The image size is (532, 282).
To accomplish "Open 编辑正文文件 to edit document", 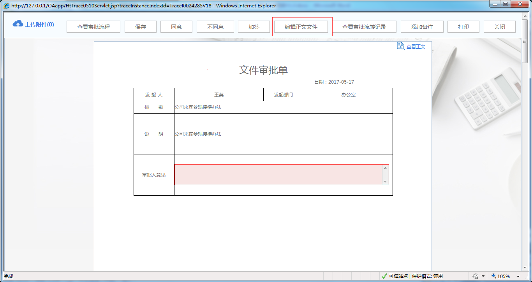I will [301, 27].
